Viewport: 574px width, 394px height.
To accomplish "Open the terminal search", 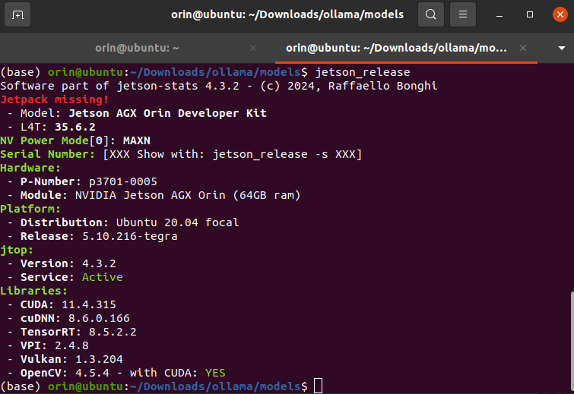I will (x=431, y=14).
